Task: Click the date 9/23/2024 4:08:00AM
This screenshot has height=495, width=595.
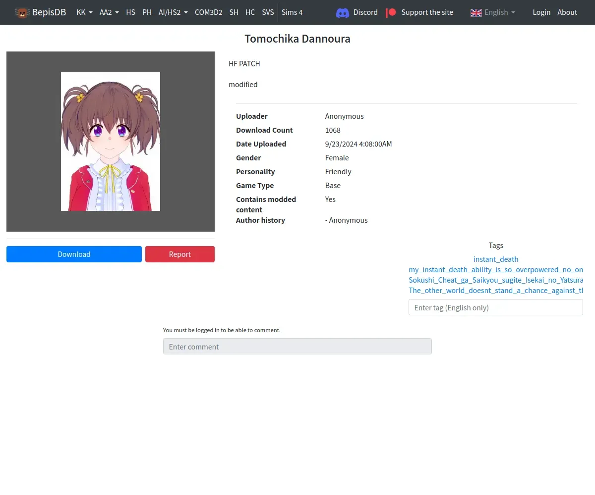Action: click(x=358, y=144)
